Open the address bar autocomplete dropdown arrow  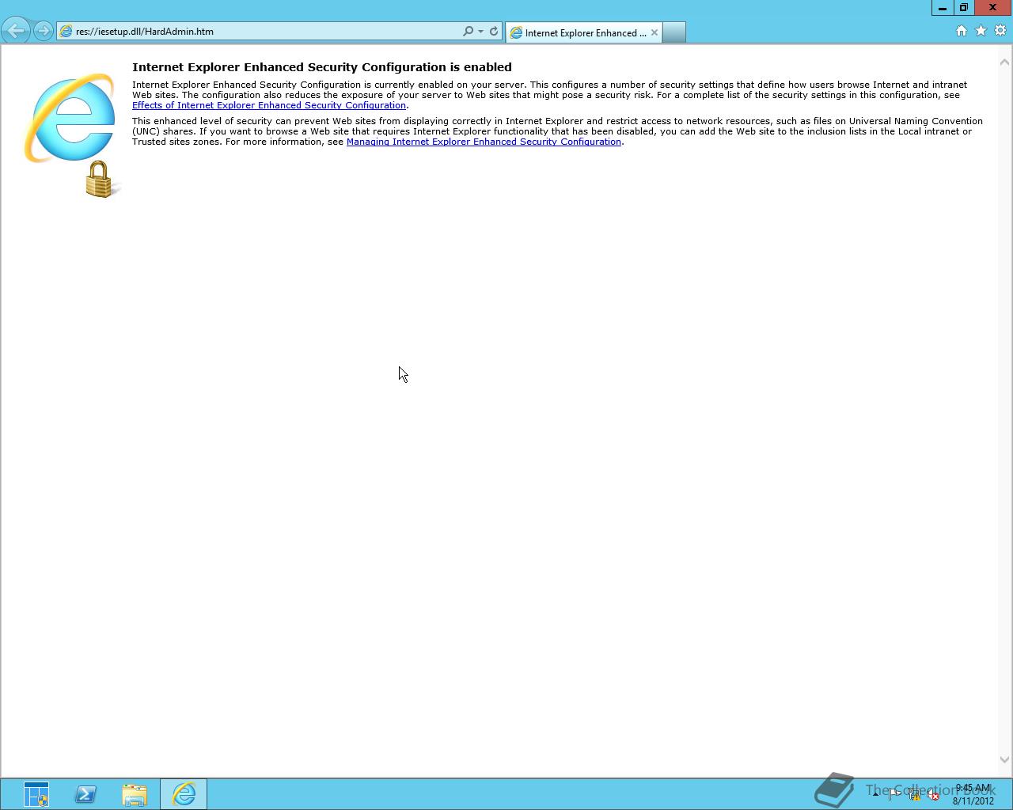point(480,32)
